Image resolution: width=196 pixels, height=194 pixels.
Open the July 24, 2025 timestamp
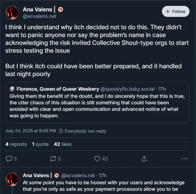[x=30, y=131]
